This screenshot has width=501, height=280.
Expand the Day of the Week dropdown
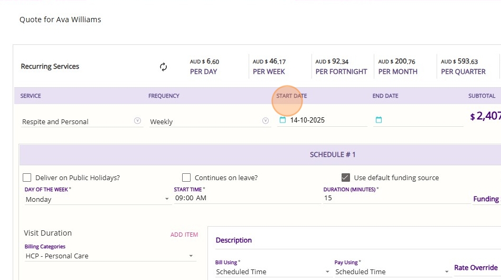167,199
